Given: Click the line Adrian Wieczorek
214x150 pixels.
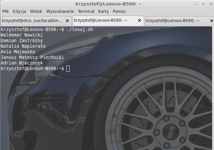Looking at the screenshot, I should tap(22, 63).
